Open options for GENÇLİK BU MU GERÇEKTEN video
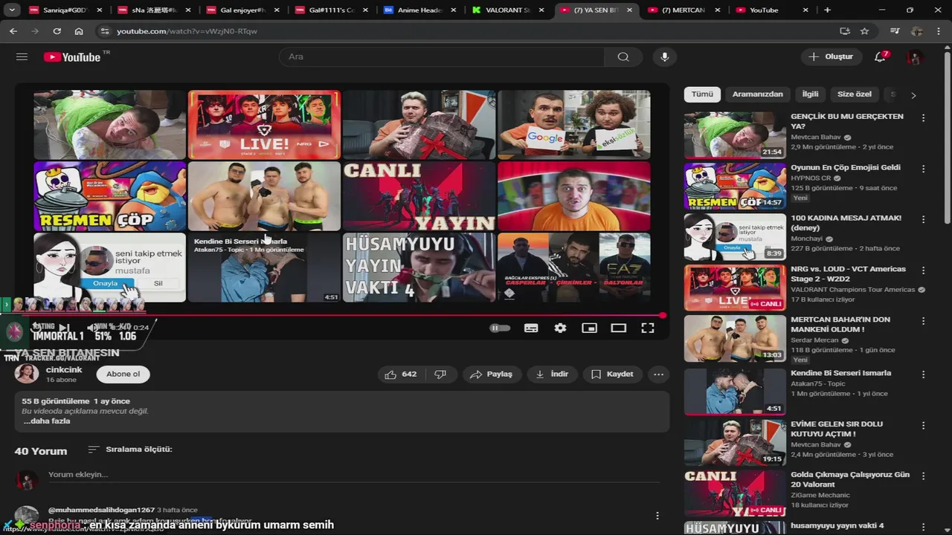Viewport: 952px width, 535px height. pos(923,118)
